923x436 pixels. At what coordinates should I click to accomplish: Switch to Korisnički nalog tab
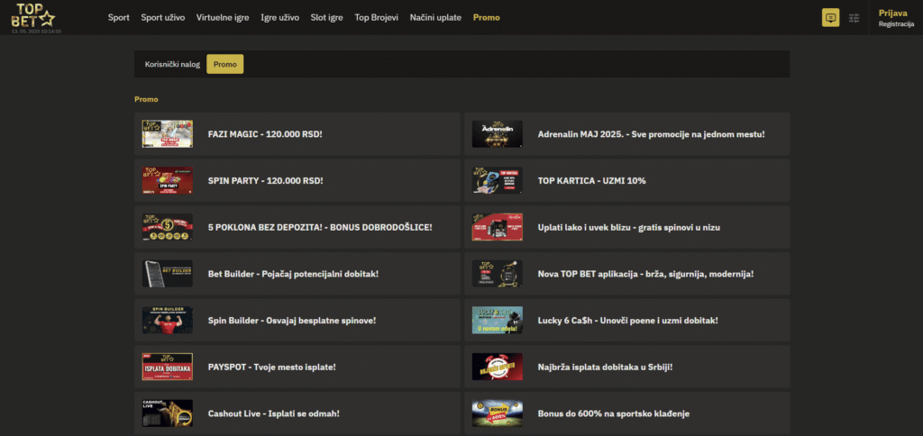[172, 64]
